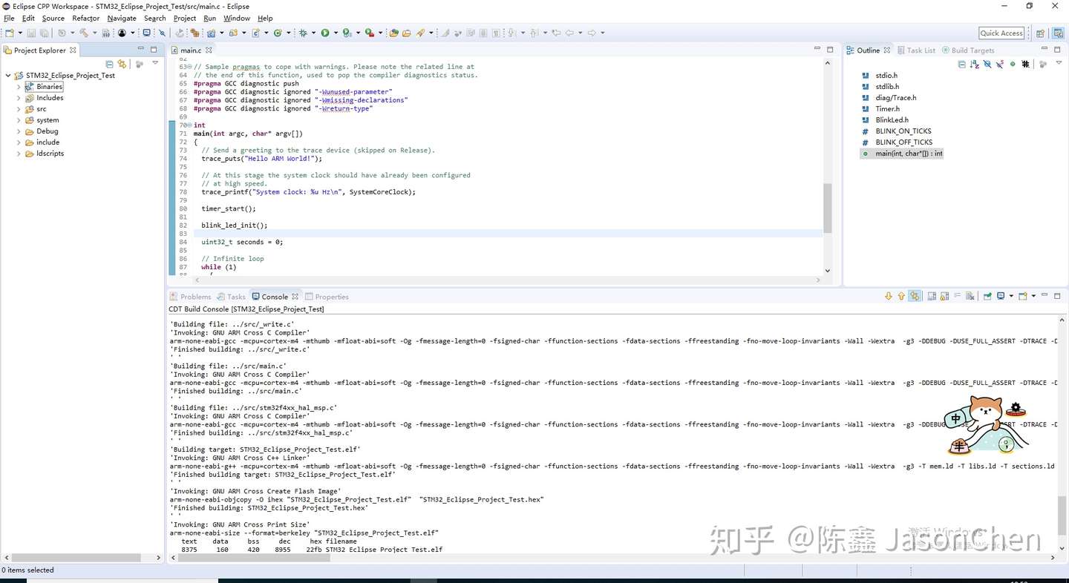Maximize the Outline view panel

pyautogui.click(x=1057, y=50)
